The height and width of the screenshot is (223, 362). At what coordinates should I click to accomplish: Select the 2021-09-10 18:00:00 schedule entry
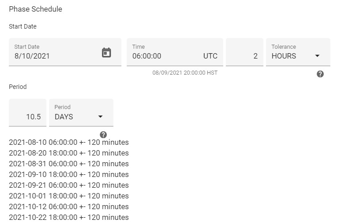click(x=69, y=174)
